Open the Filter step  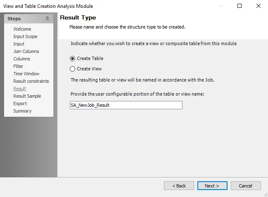click(18, 66)
